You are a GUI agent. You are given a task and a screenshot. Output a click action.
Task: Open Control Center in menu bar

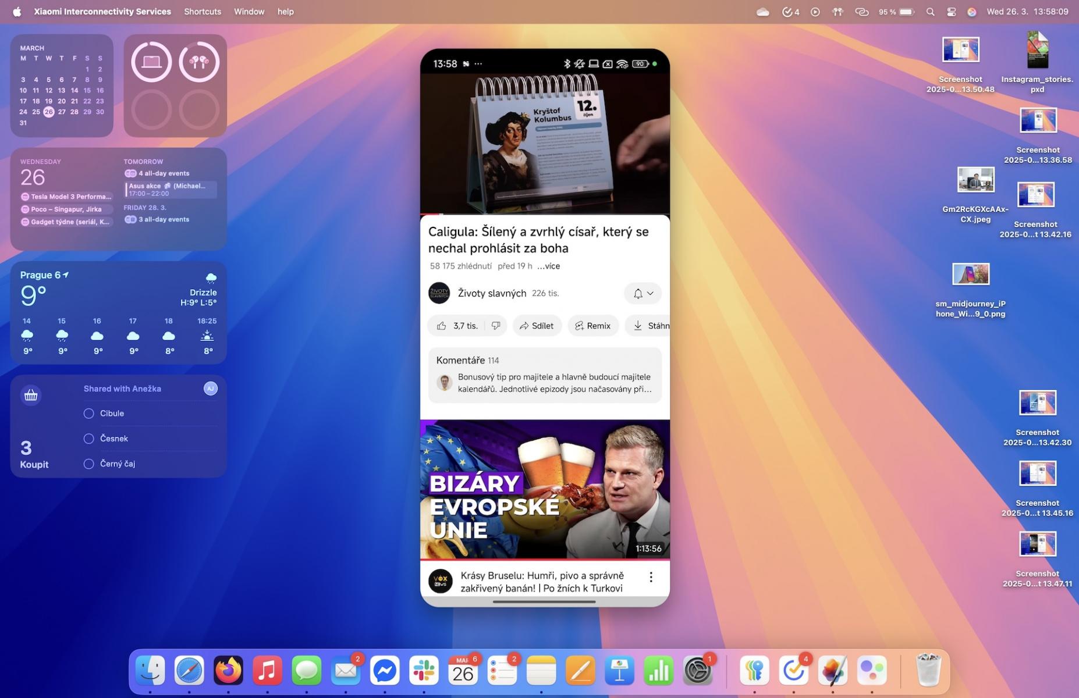click(x=951, y=12)
